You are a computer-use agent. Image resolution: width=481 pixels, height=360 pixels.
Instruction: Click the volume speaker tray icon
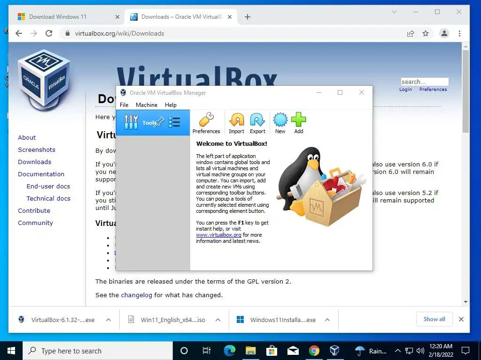(420, 351)
